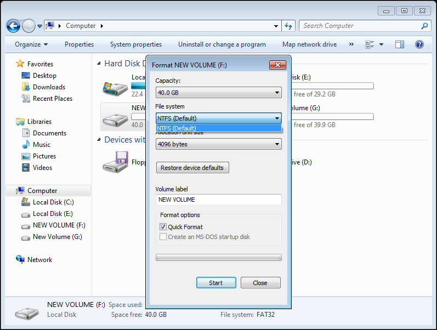Click Uninstall or change a program
The width and height of the screenshot is (437, 330).
222,44
